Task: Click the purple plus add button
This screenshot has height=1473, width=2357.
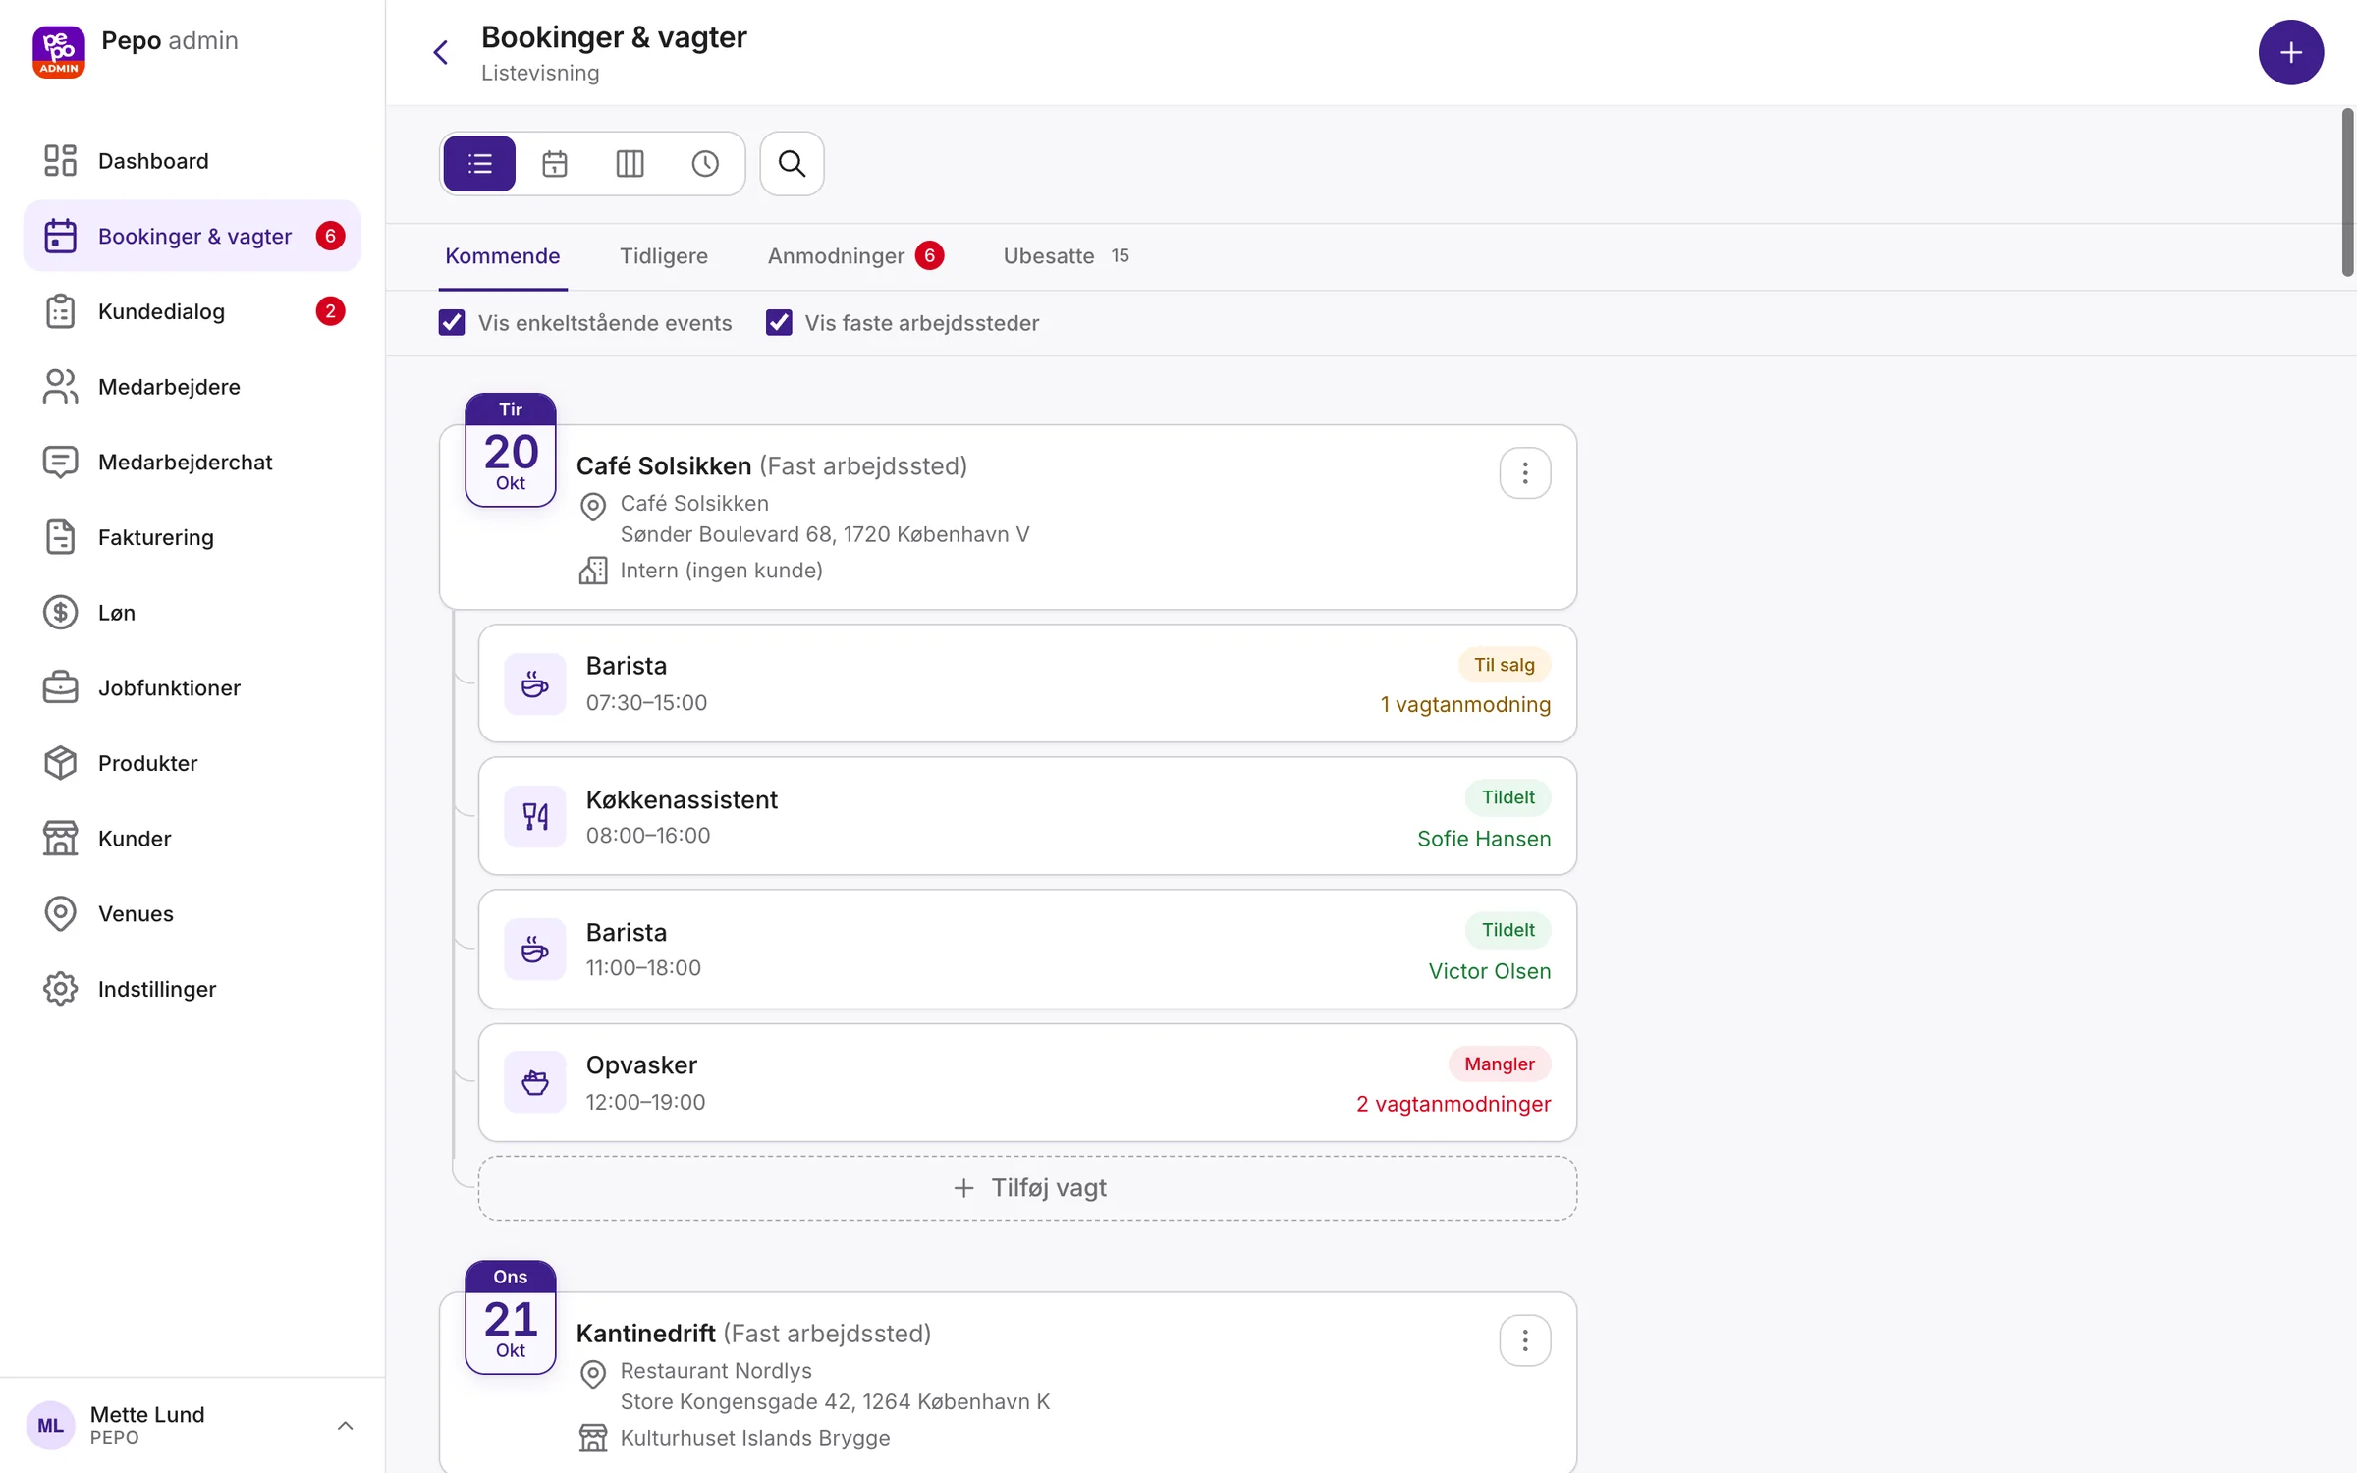Action: pyautogui.click(x=2290, y=52)
